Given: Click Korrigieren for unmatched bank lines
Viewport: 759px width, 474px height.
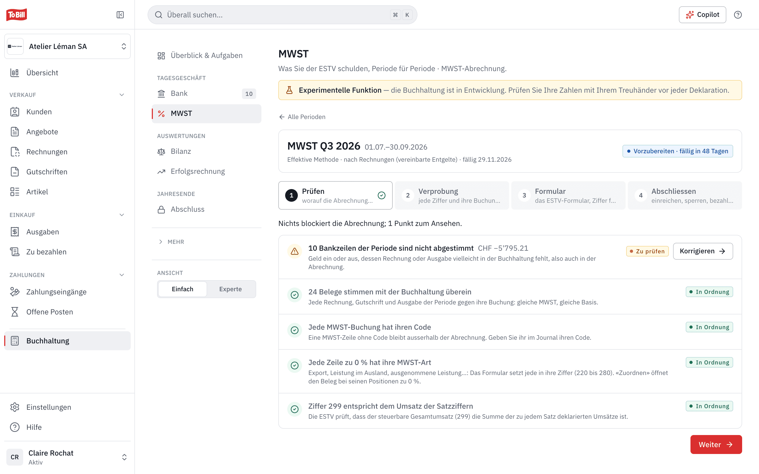Looking at the screenshot, I should pos(703,251).
